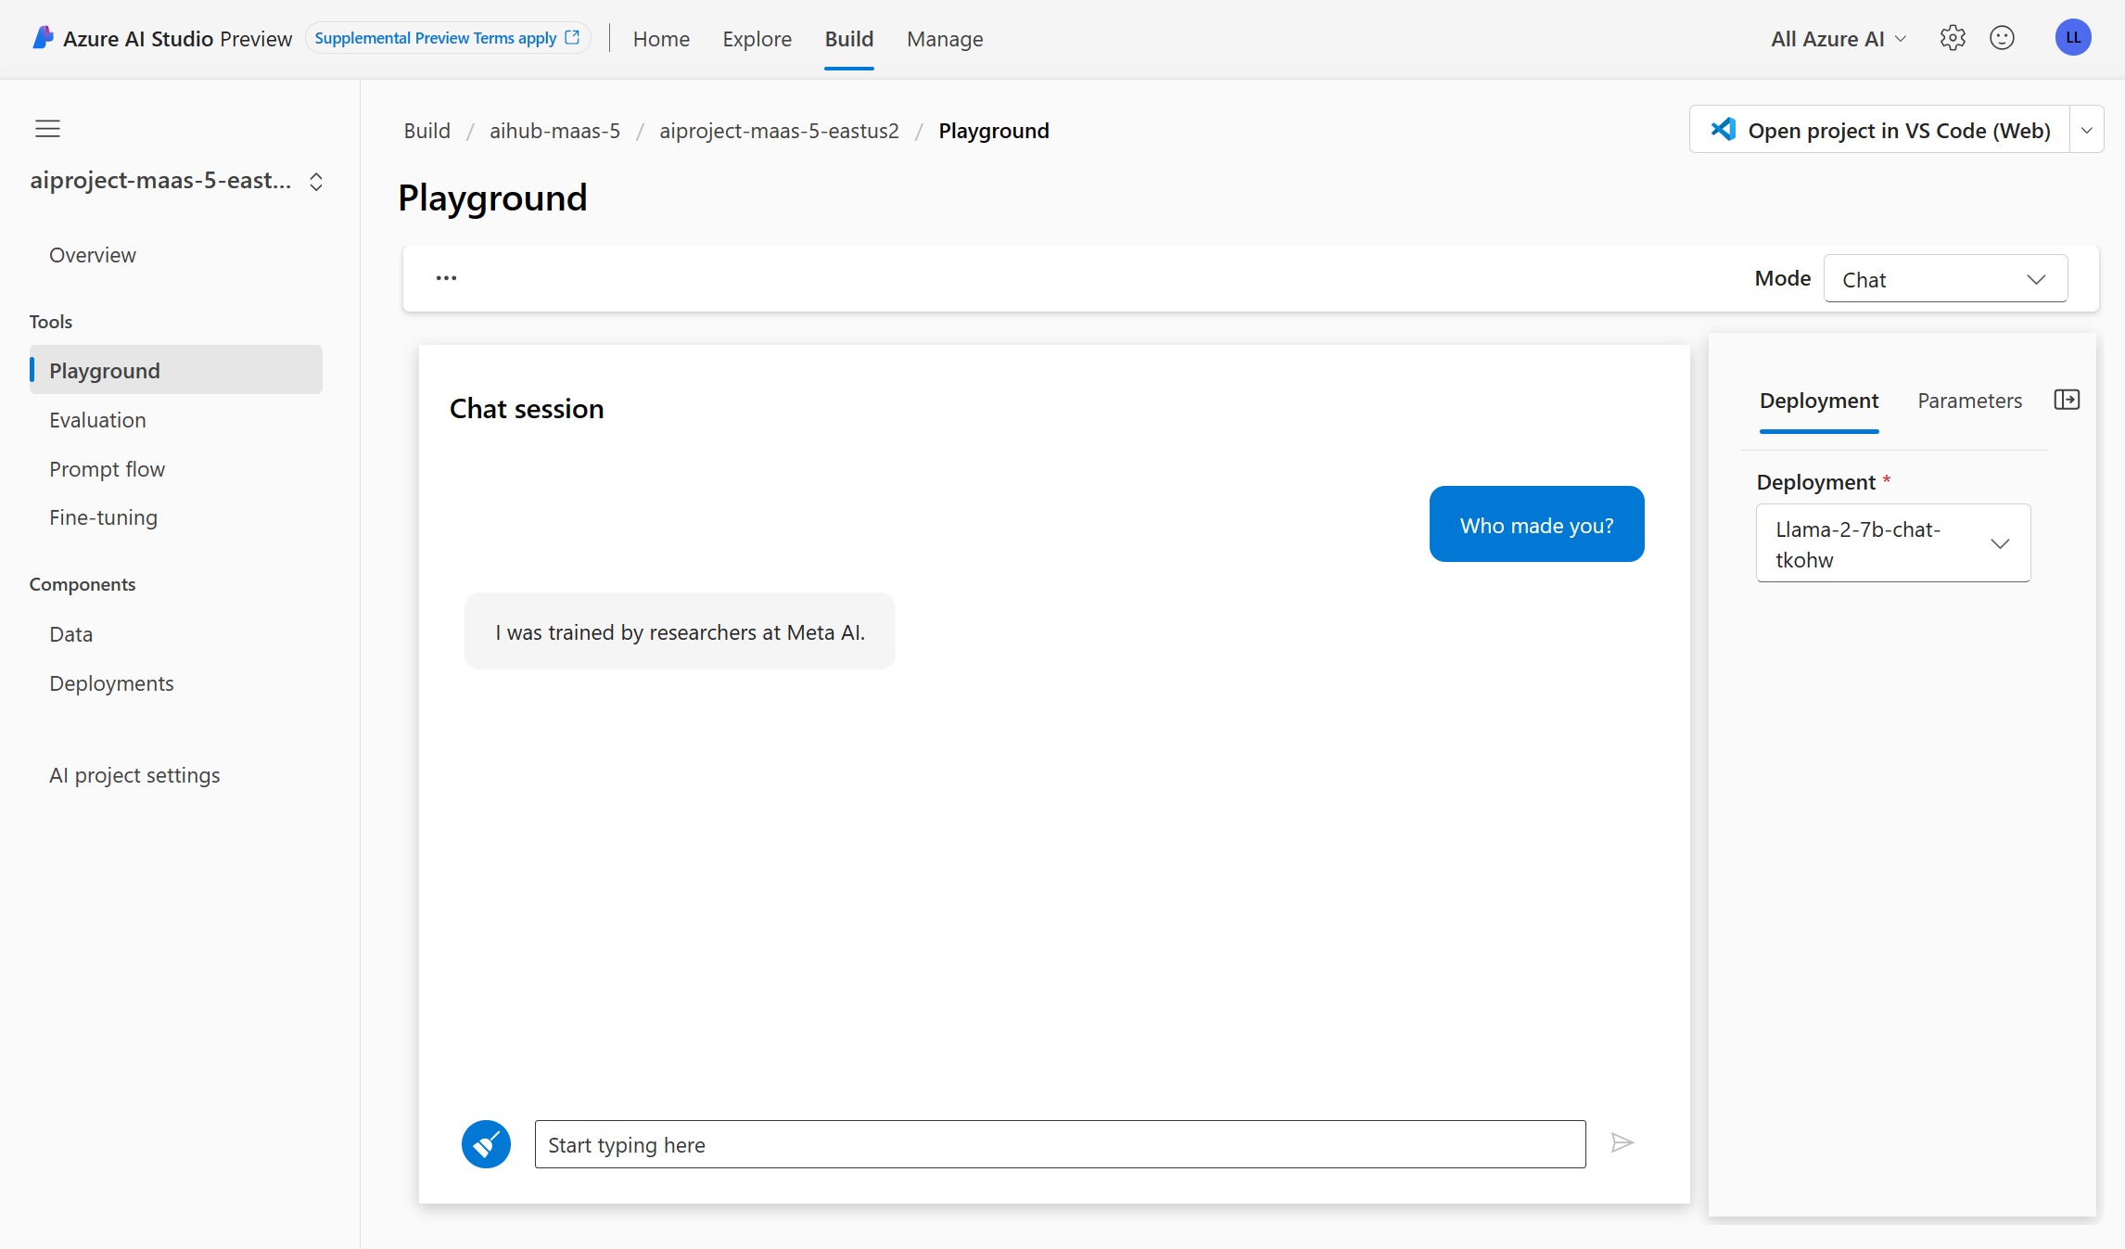Expand the project switcher chevron
Image resolution: width=2125 pixels, height=1249 pixels.
[x=316, y=182]
